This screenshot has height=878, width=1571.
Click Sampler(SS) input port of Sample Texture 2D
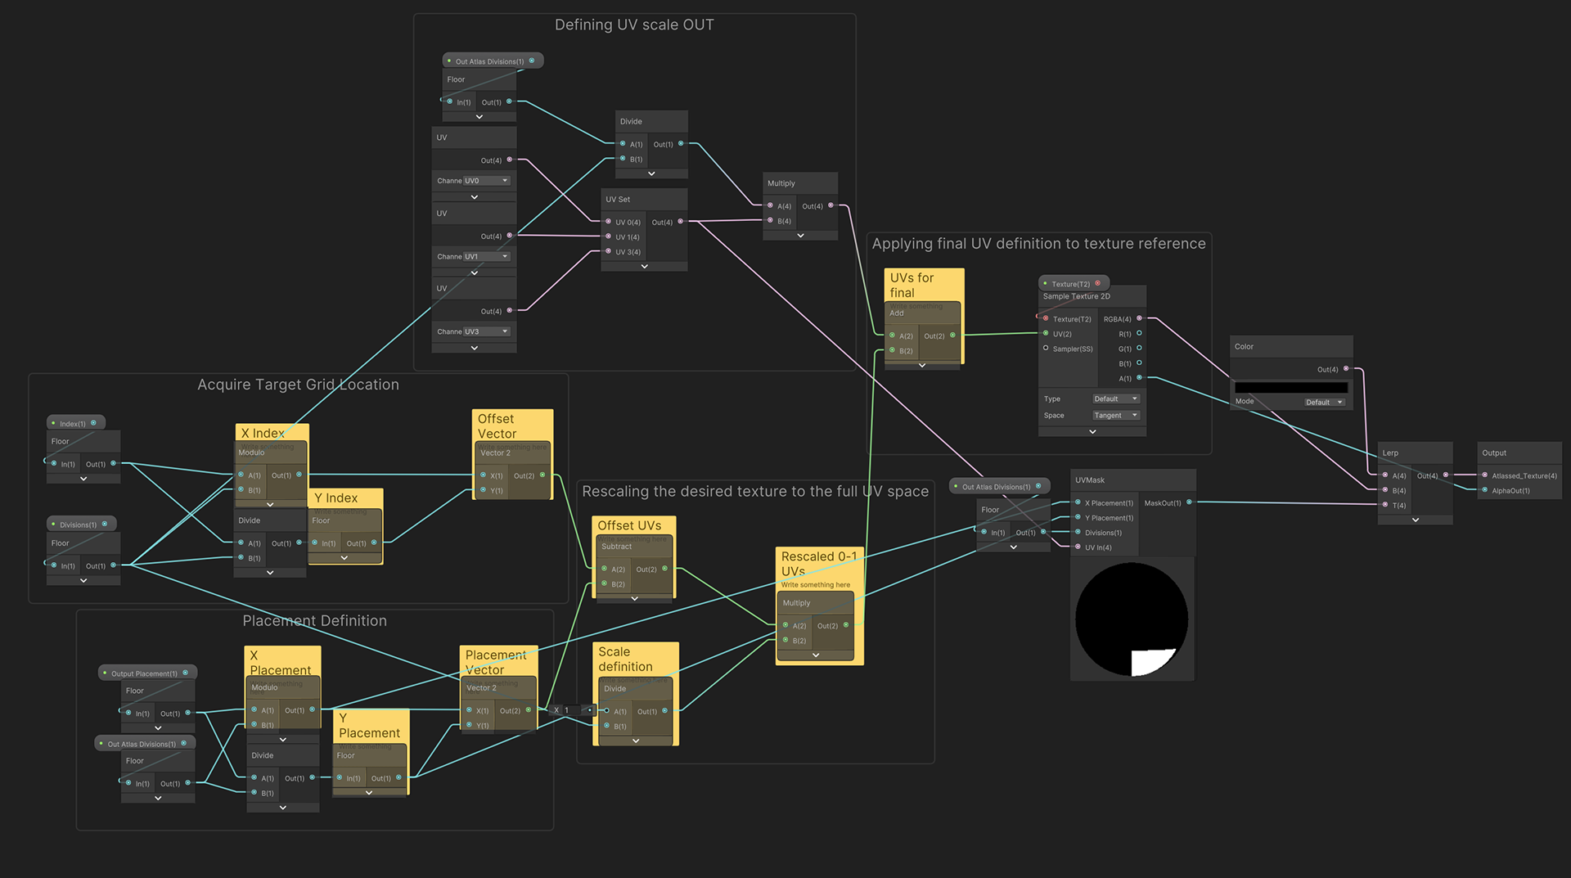pyautogui.click(x=1046, y=349)
